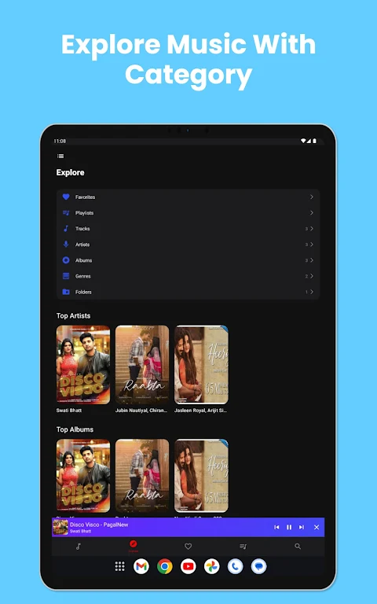The width and height of the screenshot is (377, 604).
Task: Launch Phone app from the dock
Action: 235,566
